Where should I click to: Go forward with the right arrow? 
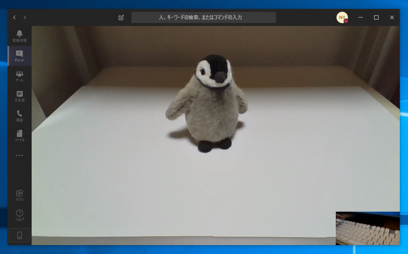(x=24, y=18)
